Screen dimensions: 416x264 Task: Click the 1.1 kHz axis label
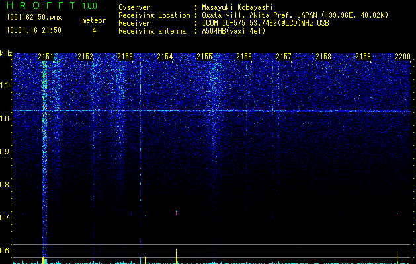click(5, 86)
